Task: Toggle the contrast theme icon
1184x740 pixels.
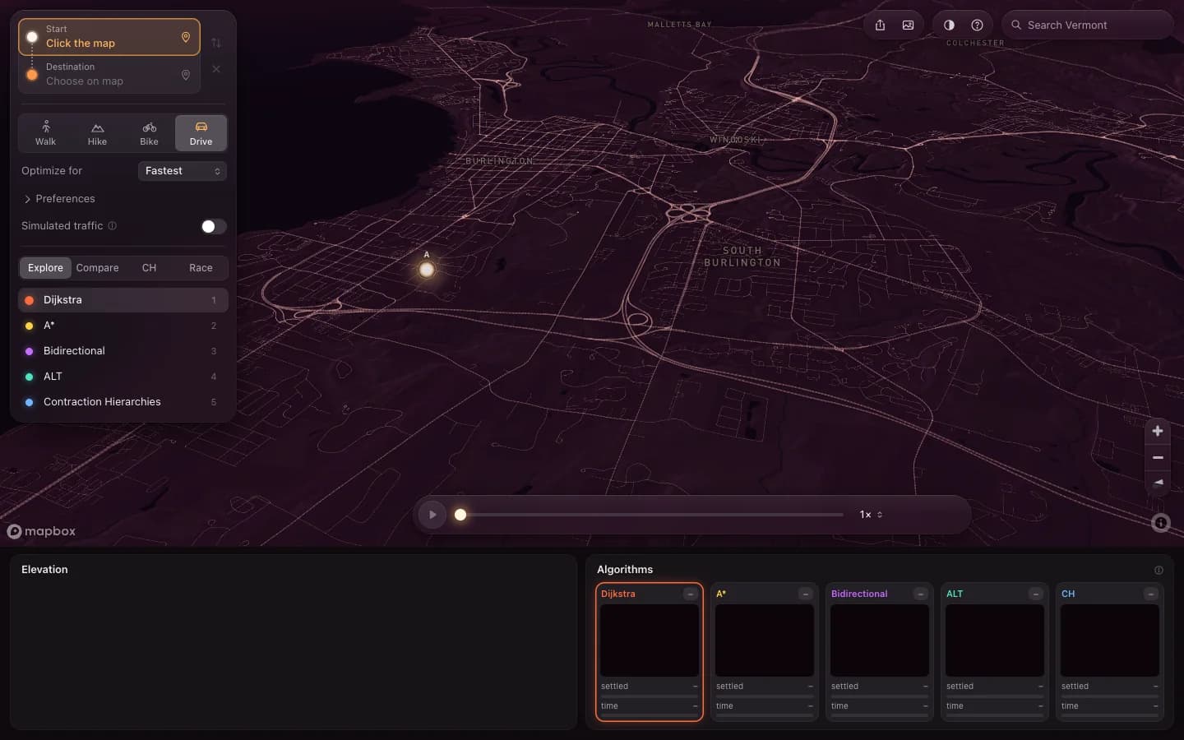Action: pyautogui.click(x=949, y=25)
